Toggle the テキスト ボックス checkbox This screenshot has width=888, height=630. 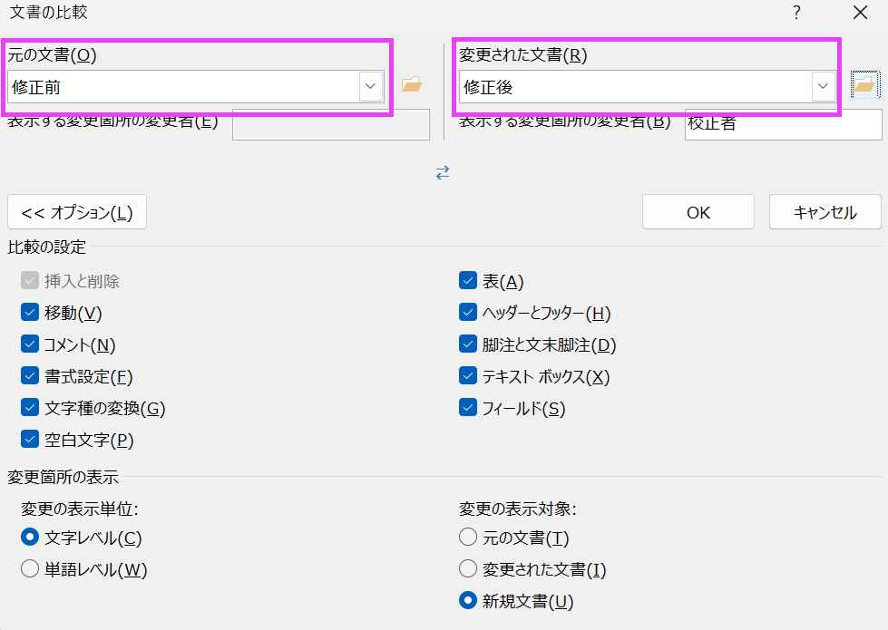click(x=468, y=377)
